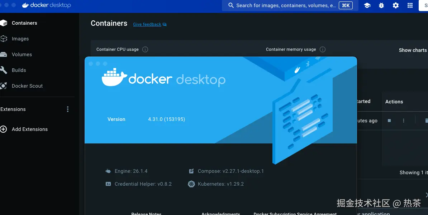
Task: Click the Volumes drive icon in sidebar
Action: [3, 54]
